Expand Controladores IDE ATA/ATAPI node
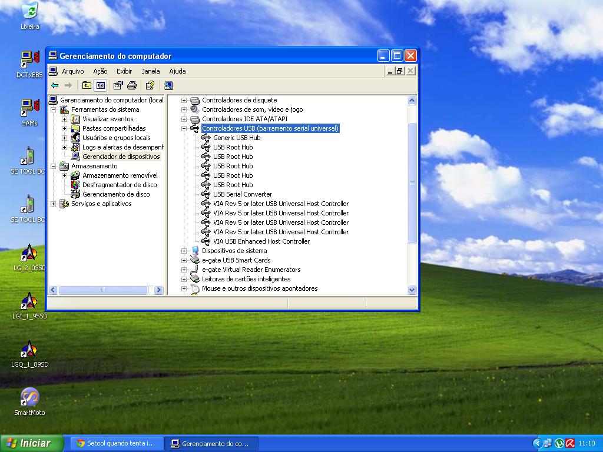The image size is (603, 452). click(x=184, y=119)
